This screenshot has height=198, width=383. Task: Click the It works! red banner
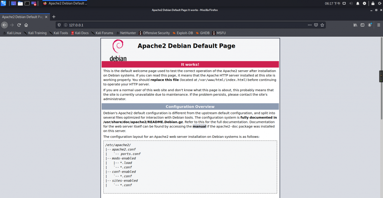tap(190, 64)
